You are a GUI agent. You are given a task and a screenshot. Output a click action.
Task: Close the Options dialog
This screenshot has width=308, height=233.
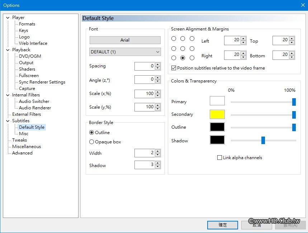[303, 5]
